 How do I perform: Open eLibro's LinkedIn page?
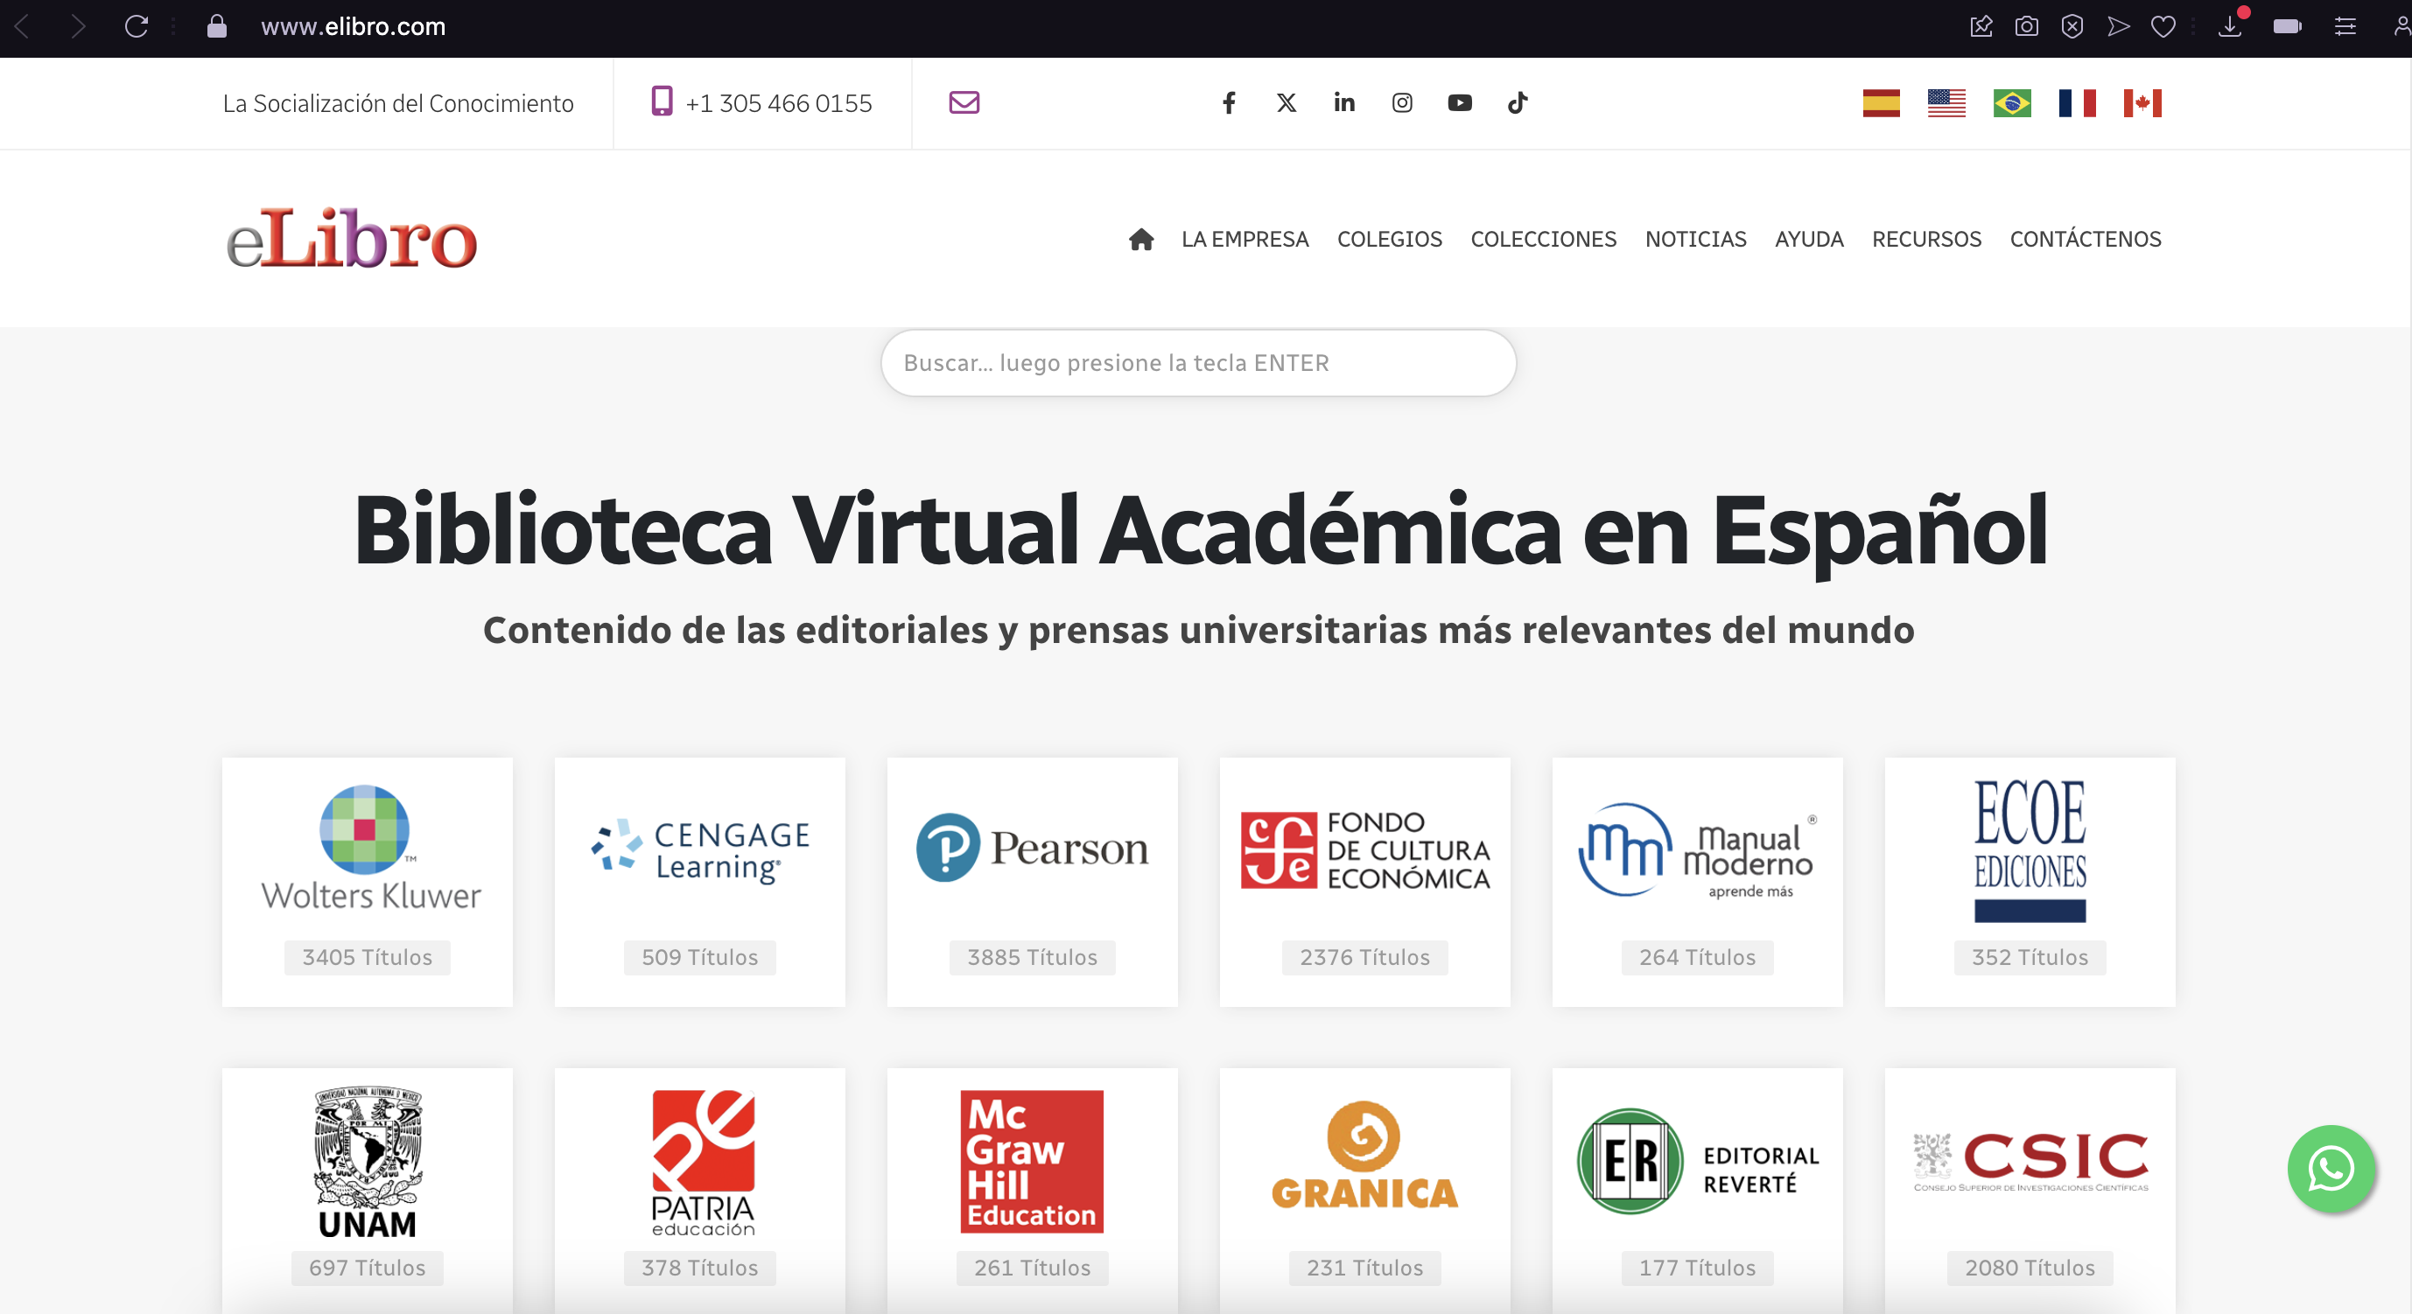tap(1343, 103)
